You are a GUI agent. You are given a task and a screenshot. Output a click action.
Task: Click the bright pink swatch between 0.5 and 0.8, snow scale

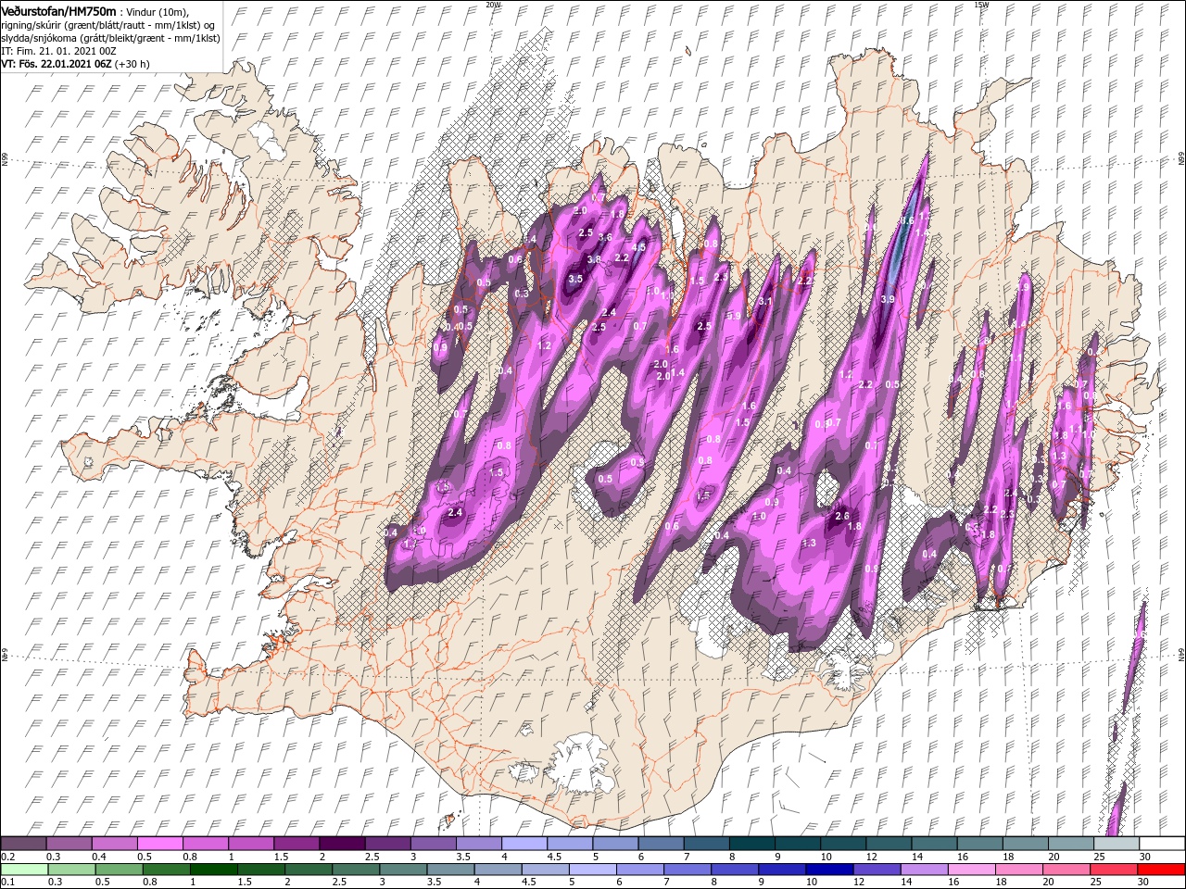coord(159,844)
